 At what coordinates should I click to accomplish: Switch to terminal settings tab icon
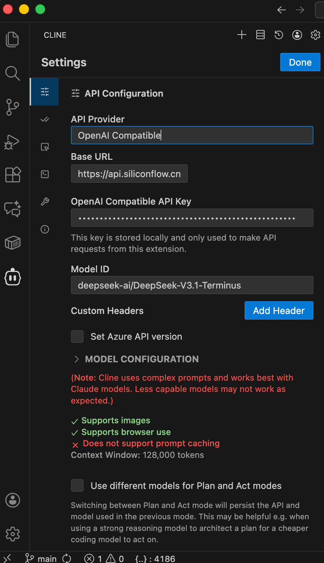point(45,174)
